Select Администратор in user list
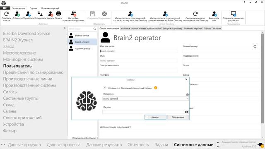The height and width of the screenshot is (149, 265). click(82, 48)
